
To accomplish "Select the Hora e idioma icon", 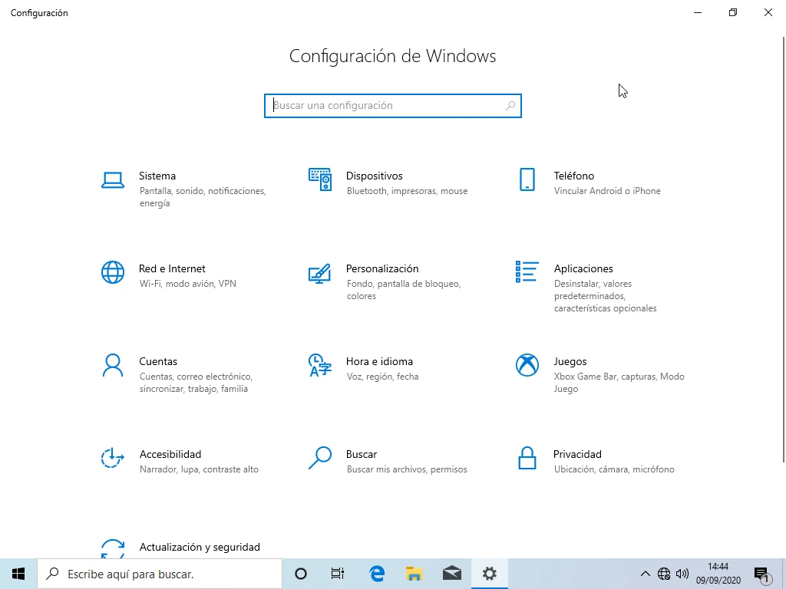I will coord(320,365).
